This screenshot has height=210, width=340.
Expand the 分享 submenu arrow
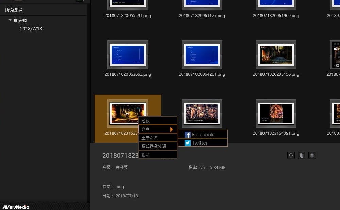(172, 129)
